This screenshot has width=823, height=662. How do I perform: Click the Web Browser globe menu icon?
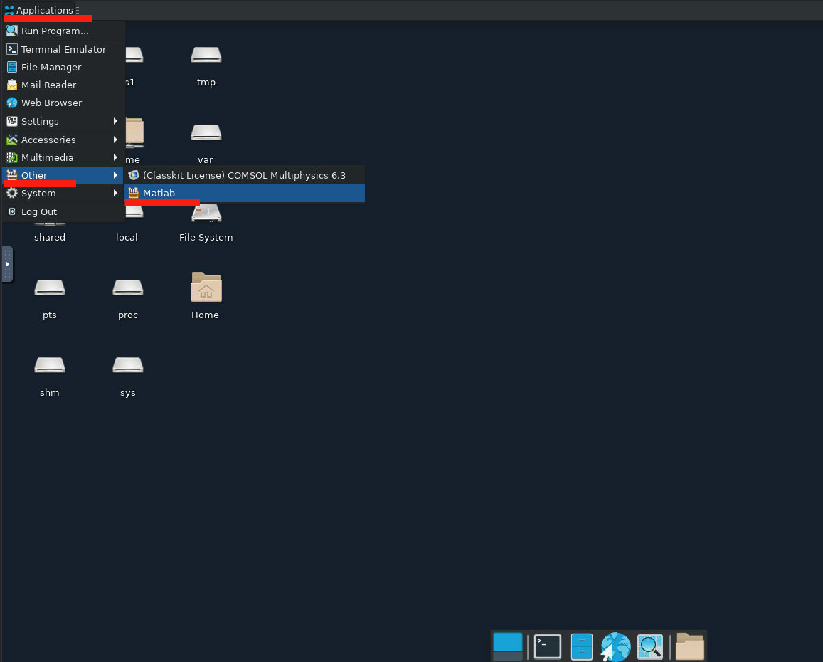(12, 103)
